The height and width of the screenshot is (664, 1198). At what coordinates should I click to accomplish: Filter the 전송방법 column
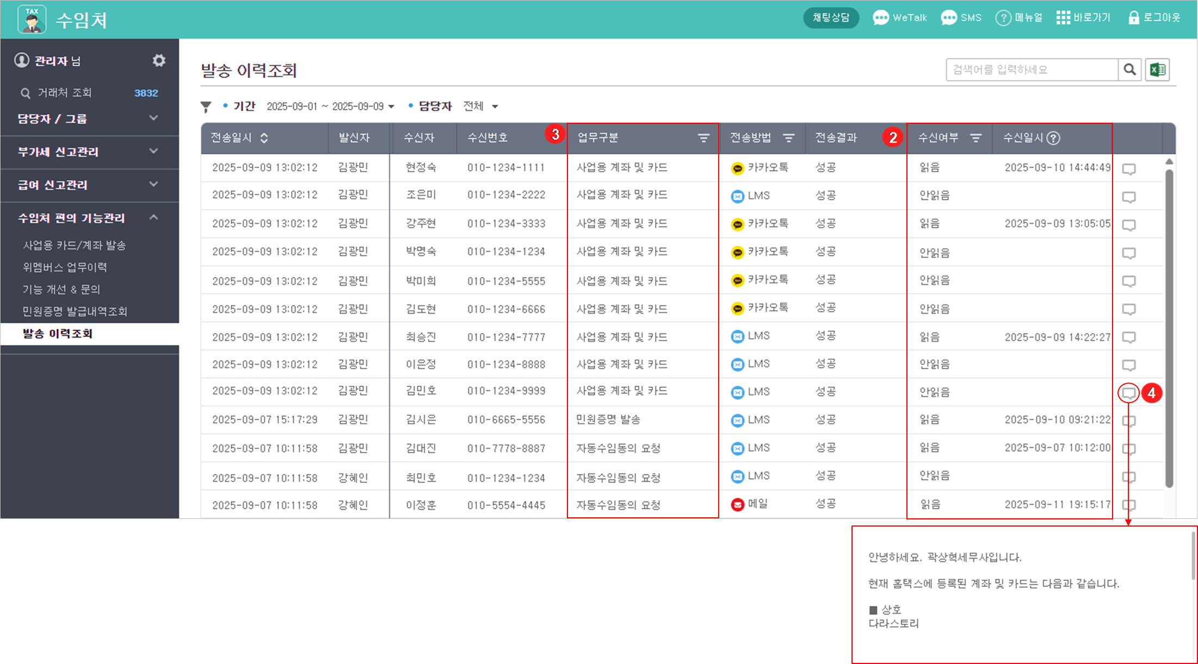point(788,138)
